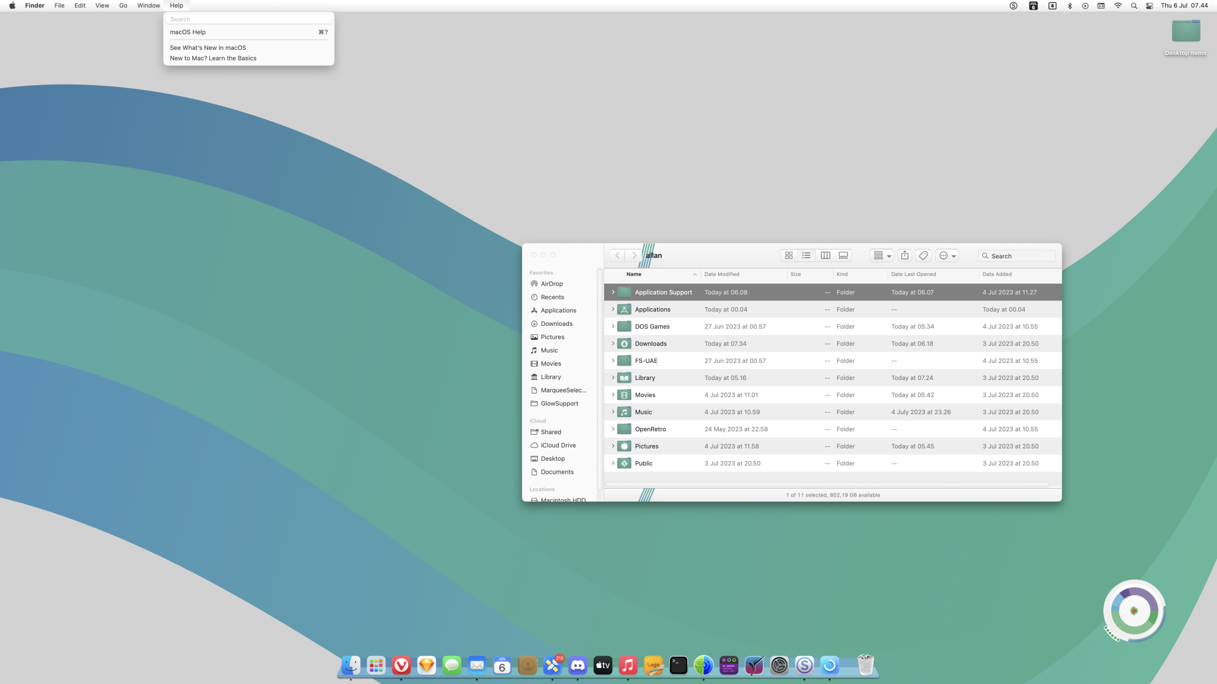Click the horizontal scrollbar in file list
The height and width of the screenshot is (684, 1217).
tap(827, 485)
